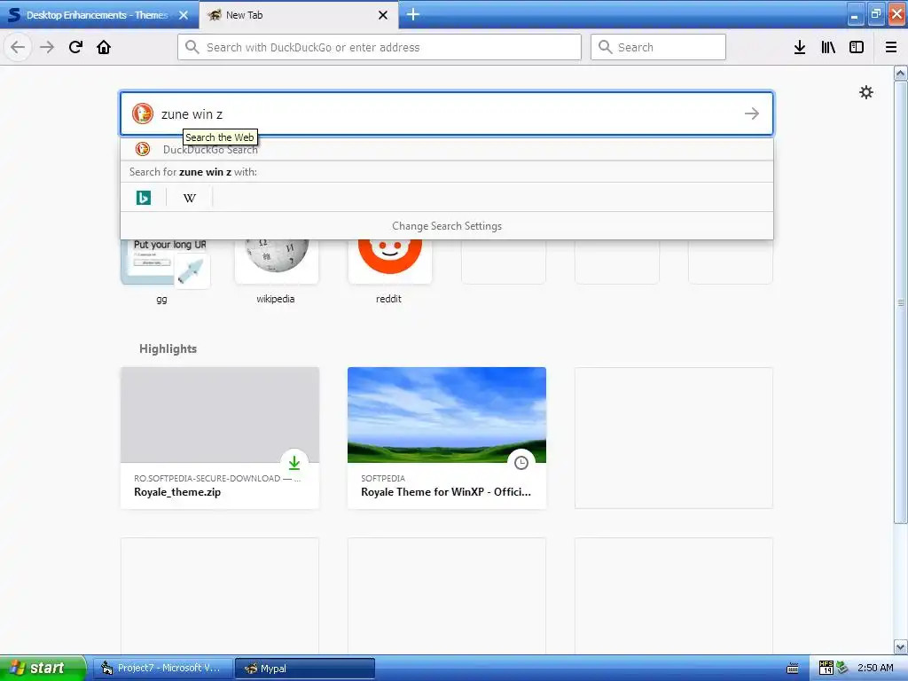The image size is (908, 681).
Task: Toggle the sidebar panel icon
Action: coord(857,47)
